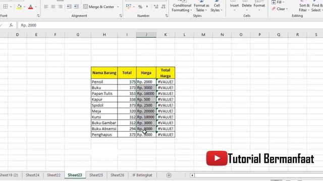The height and width of the screenshot is (181, 323).
Task: Select column H header
Action: tap(104, 35)
